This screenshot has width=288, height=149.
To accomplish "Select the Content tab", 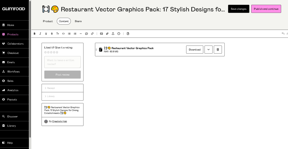I will click(64, 21).
